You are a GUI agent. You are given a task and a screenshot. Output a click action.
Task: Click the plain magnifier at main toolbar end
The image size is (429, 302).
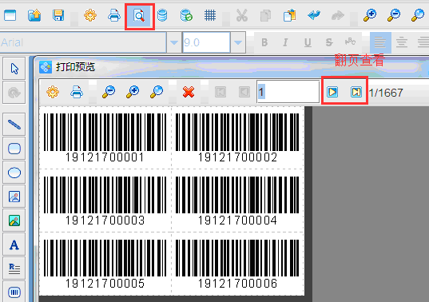tap(418, 15)
